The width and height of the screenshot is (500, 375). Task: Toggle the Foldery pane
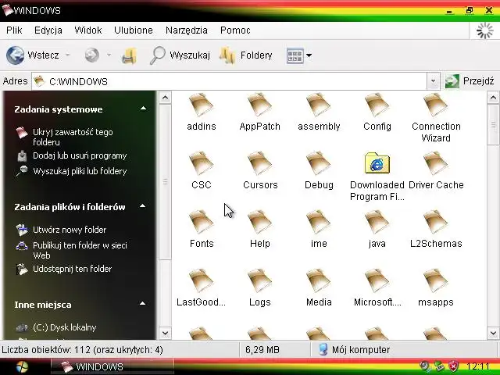pos(246,55)
